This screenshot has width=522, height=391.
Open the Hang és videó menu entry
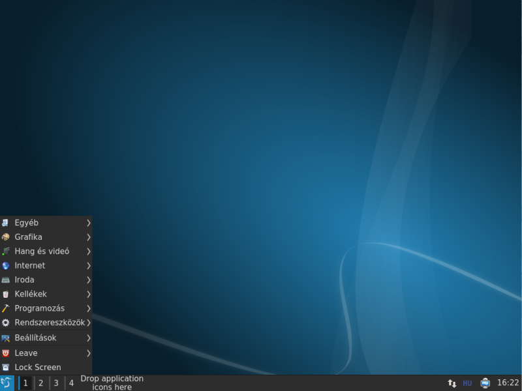click(46, 252)
